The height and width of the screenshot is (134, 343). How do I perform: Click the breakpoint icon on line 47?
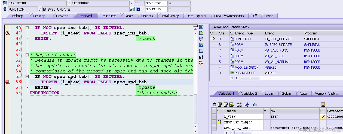tap(7, 33)
